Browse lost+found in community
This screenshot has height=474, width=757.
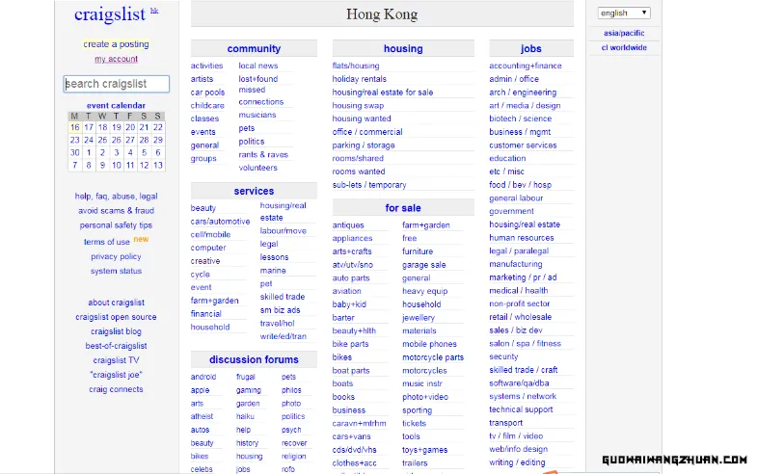pos(257,79)
